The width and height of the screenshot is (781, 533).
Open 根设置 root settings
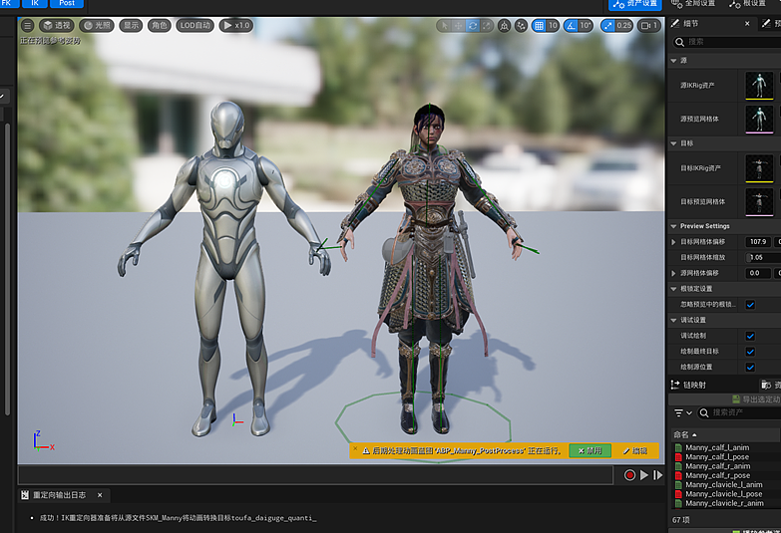tap(748, 3)
